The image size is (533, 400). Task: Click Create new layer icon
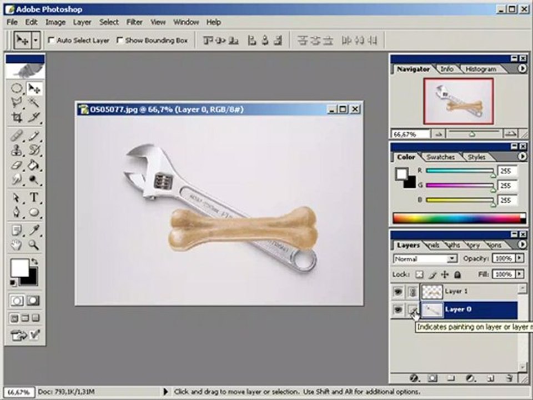pos(490,378)
